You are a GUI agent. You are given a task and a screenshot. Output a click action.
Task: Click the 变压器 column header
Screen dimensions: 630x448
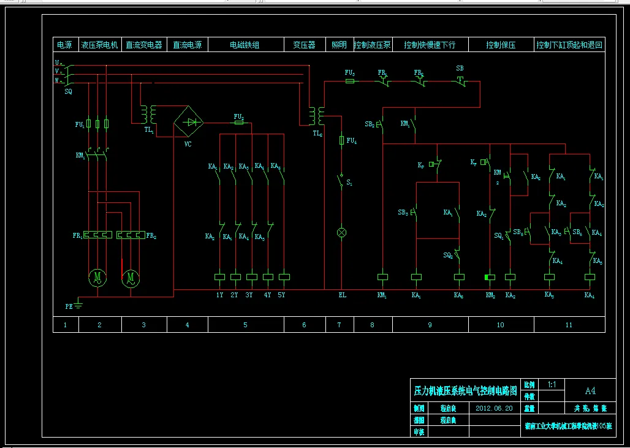pyautogui.click(x=304, y=45)
